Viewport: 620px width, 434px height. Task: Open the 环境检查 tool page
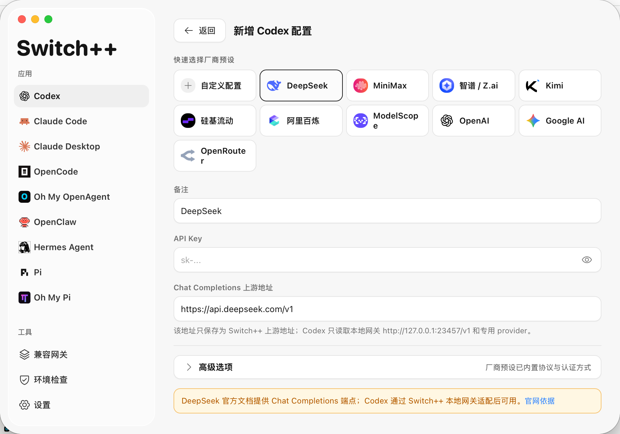81,380
